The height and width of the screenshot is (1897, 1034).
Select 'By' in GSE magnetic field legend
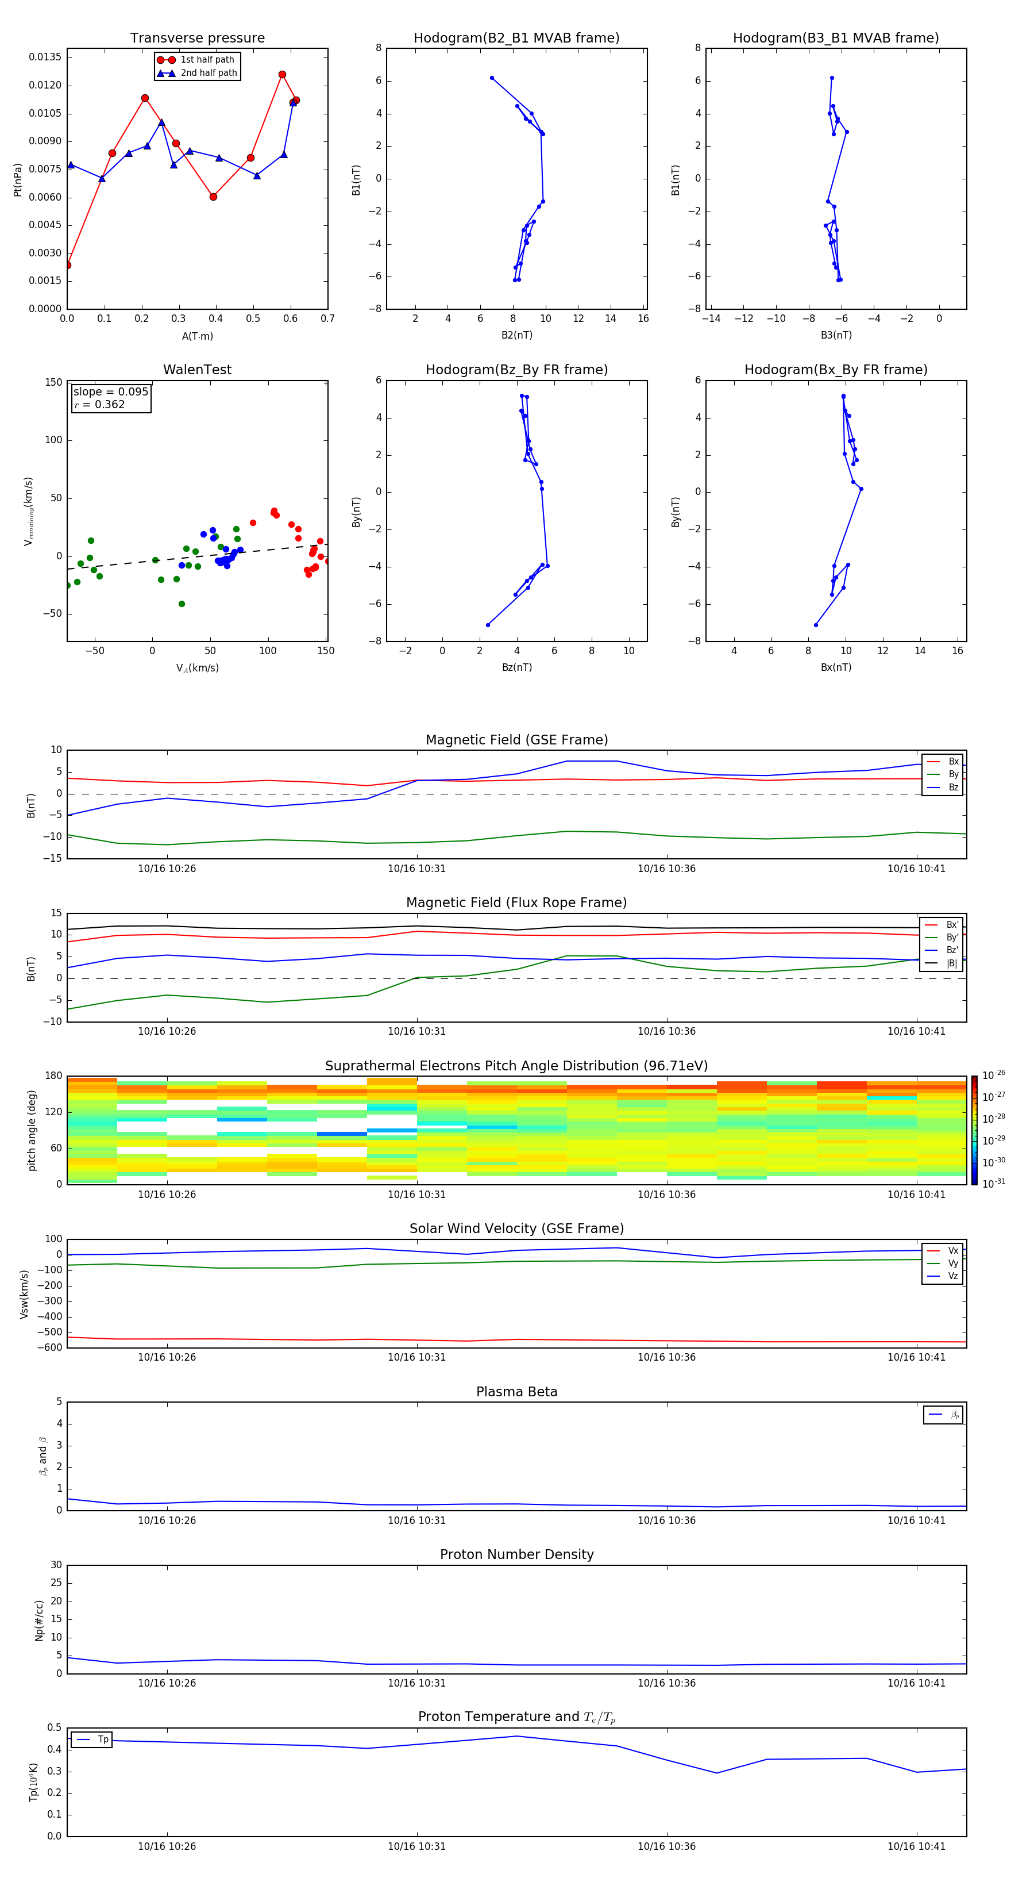[x=943, y=774]
